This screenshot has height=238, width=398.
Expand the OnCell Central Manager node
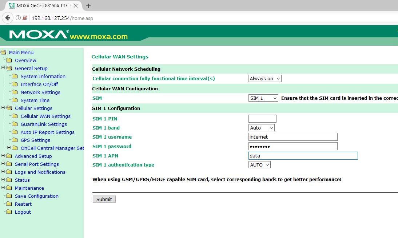pos(9,148)
